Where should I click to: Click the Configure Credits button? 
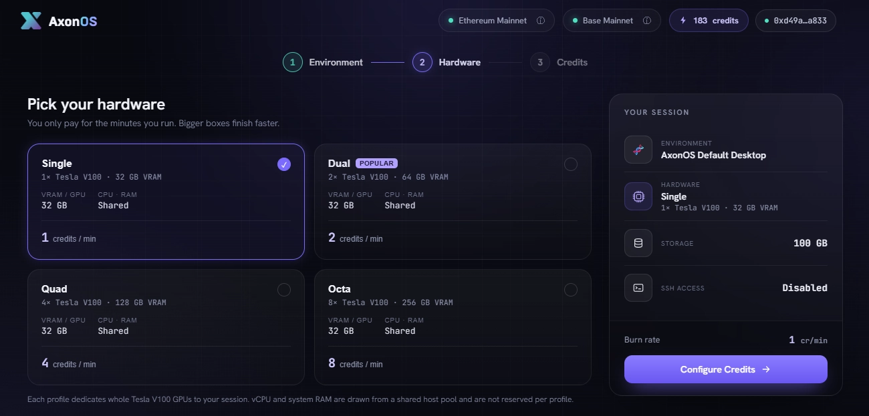coord(726,369)
